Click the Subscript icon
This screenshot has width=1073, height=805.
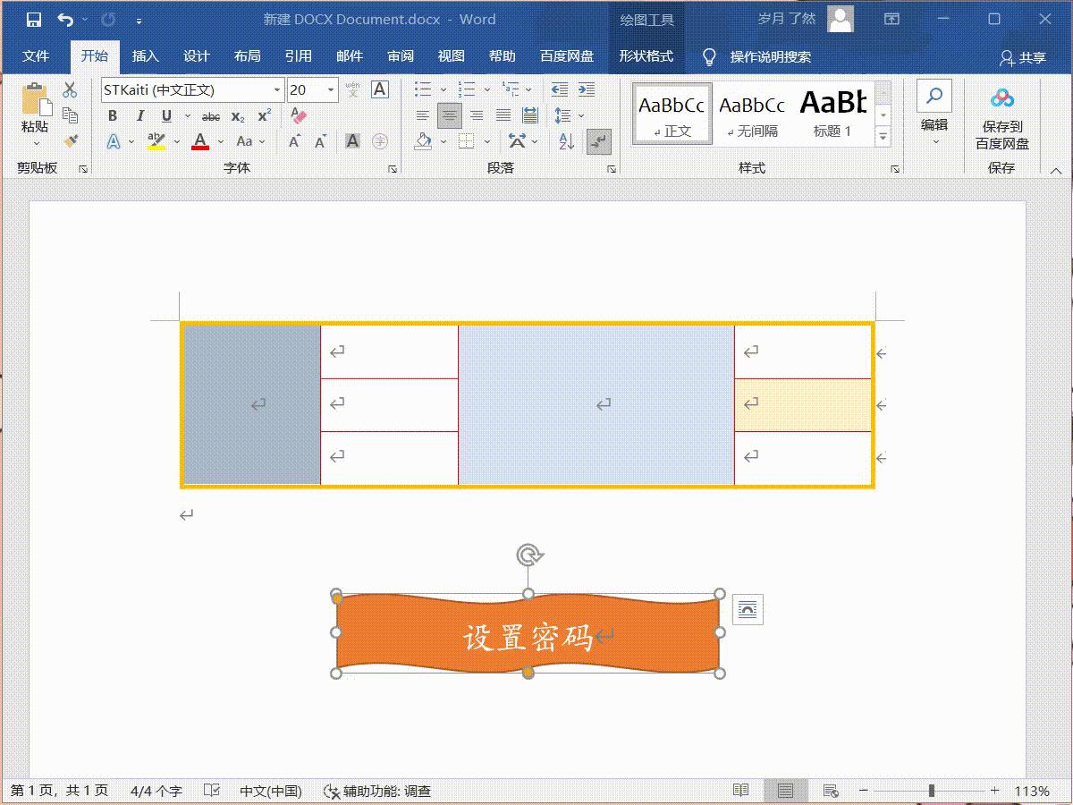(238, 117)
